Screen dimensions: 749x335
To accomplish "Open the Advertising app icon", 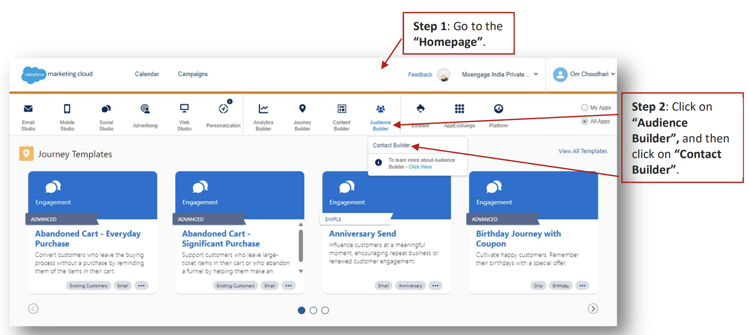I will coord(145,109).
